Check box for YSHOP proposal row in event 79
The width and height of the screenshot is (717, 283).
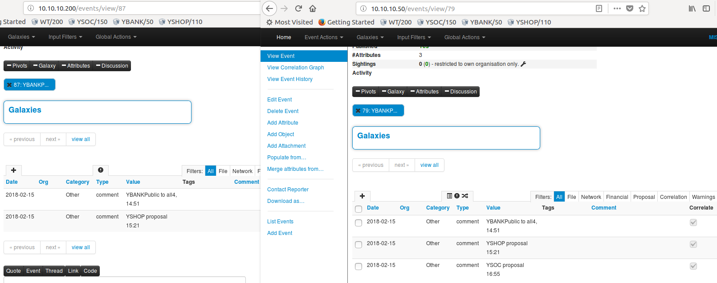(x=358, y=244)
